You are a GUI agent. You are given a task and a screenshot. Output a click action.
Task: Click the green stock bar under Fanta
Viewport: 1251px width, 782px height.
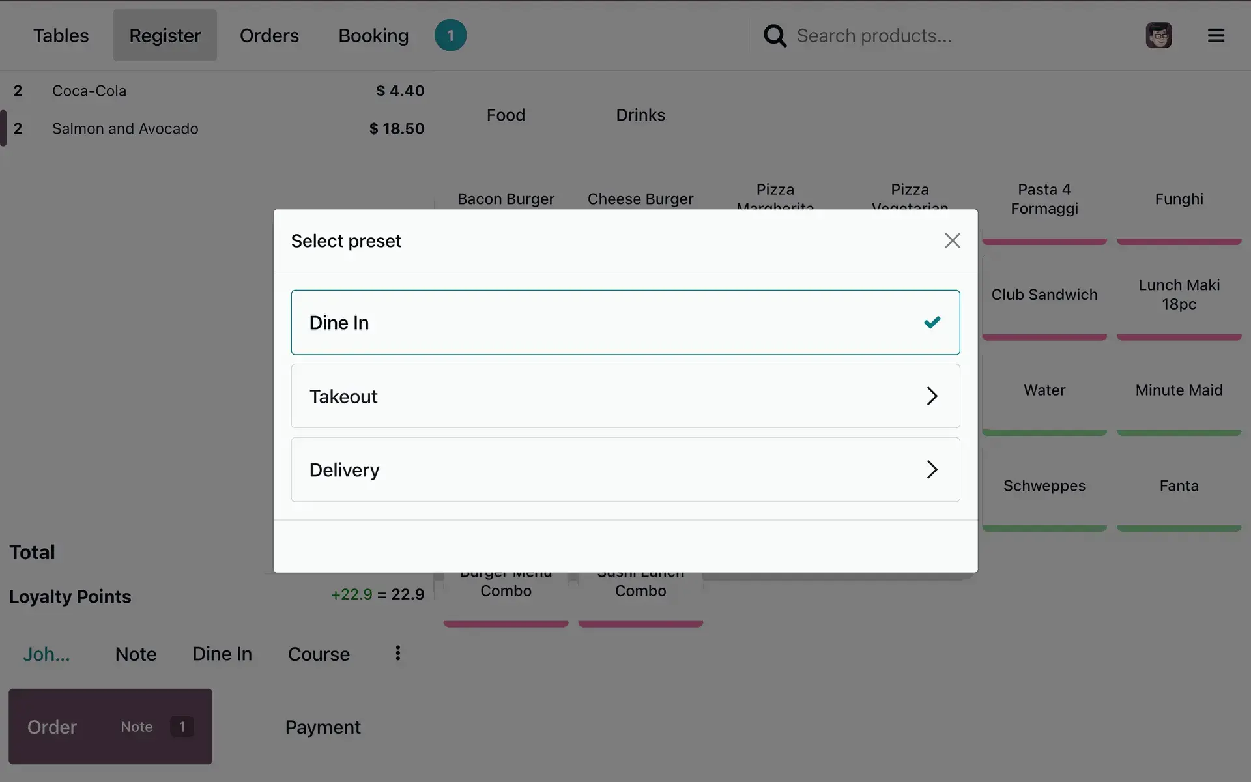coord(1179,529)
